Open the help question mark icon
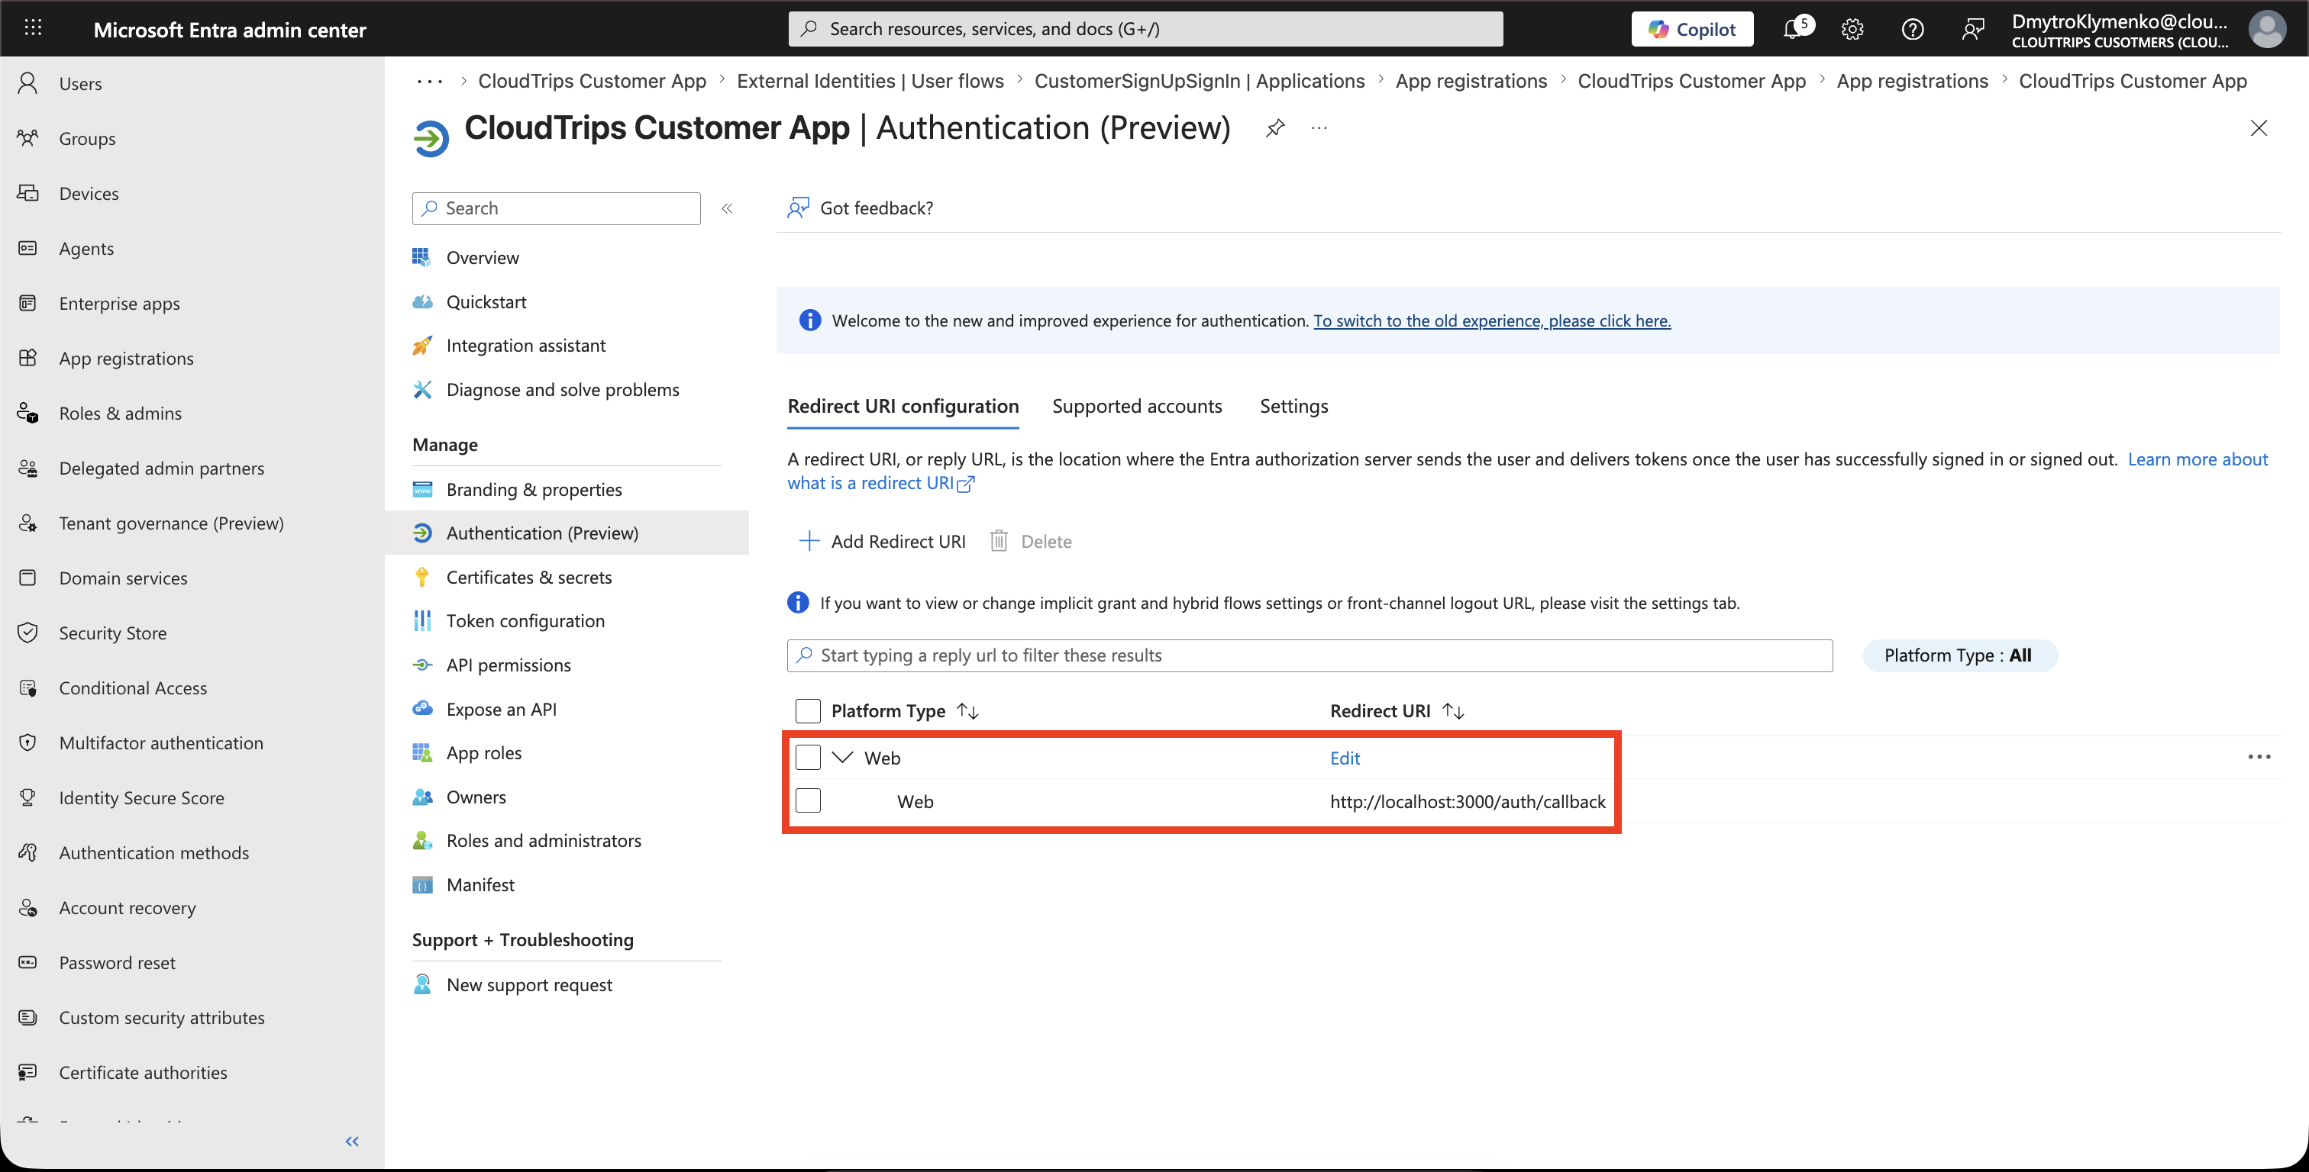2309x1172 pixels. 1912,29
